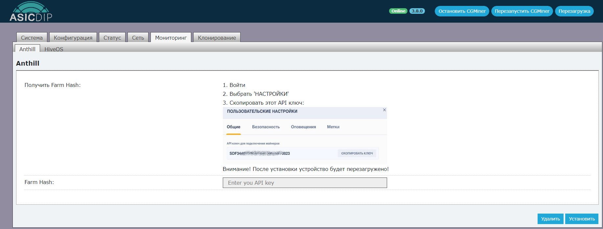This screenshot has height=229, width=603.
Task: Select the Anthill sub-tab
Action: tap(27, 49)
